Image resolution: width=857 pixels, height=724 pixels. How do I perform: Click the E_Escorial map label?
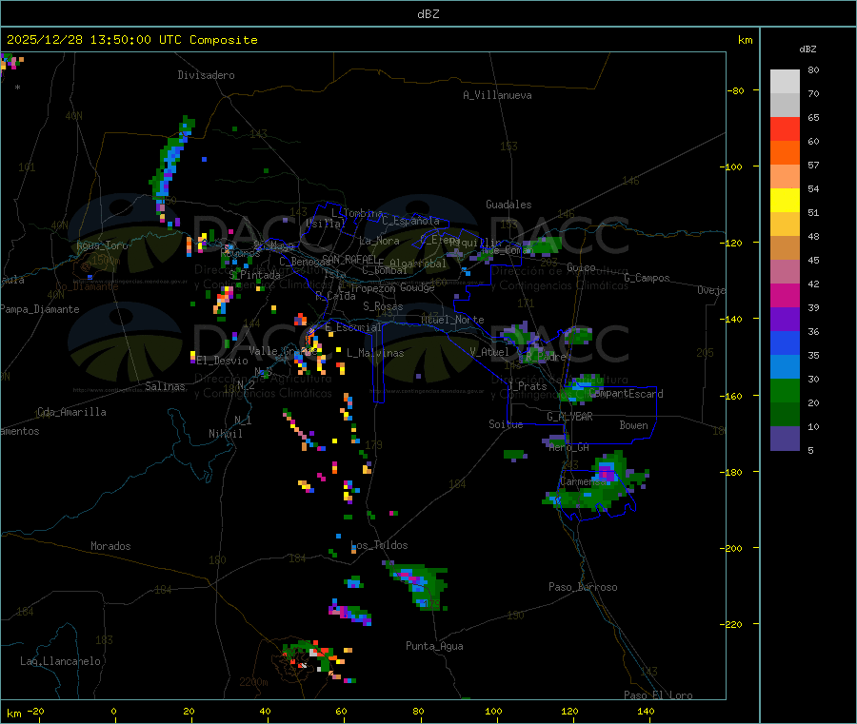point(353,327)
